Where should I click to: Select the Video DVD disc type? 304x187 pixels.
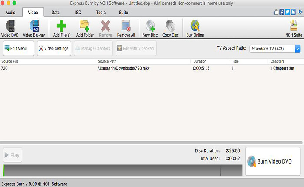(10, 28)
